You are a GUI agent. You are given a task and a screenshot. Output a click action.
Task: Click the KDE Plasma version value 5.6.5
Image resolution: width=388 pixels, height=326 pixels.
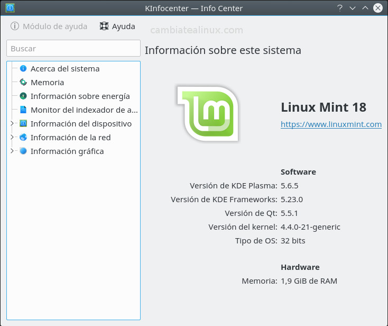click(x=289, y=186)
